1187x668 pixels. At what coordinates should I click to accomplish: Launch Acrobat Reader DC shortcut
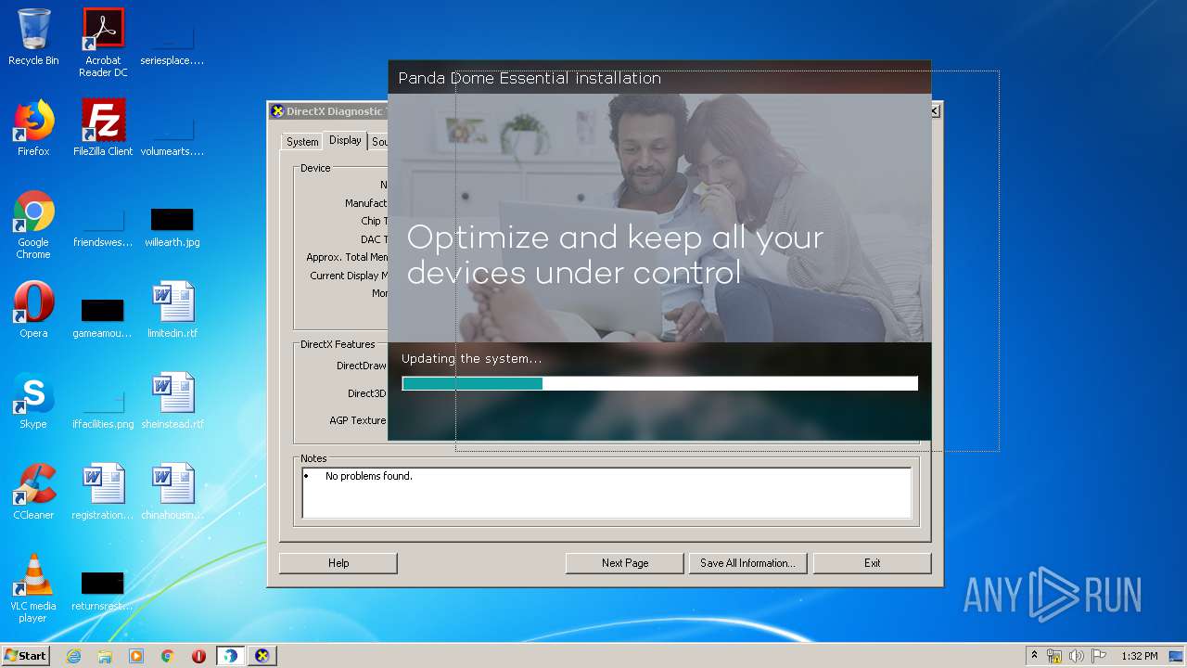click(103, 43)
